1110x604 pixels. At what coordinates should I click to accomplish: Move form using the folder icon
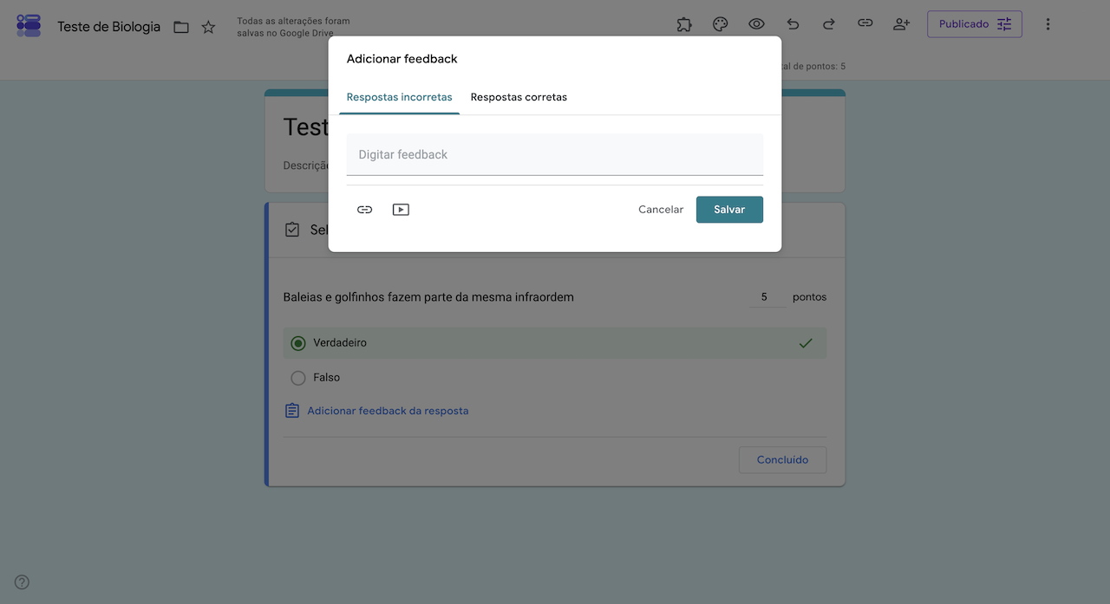tap(181, 27)
